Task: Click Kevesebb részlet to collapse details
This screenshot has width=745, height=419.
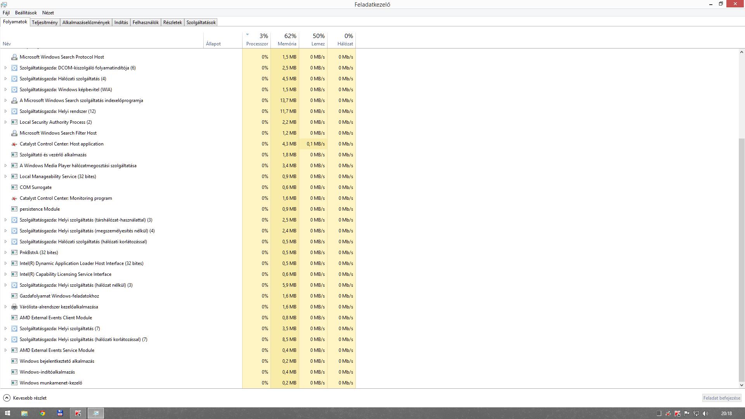Action: (x=25, y=398)
